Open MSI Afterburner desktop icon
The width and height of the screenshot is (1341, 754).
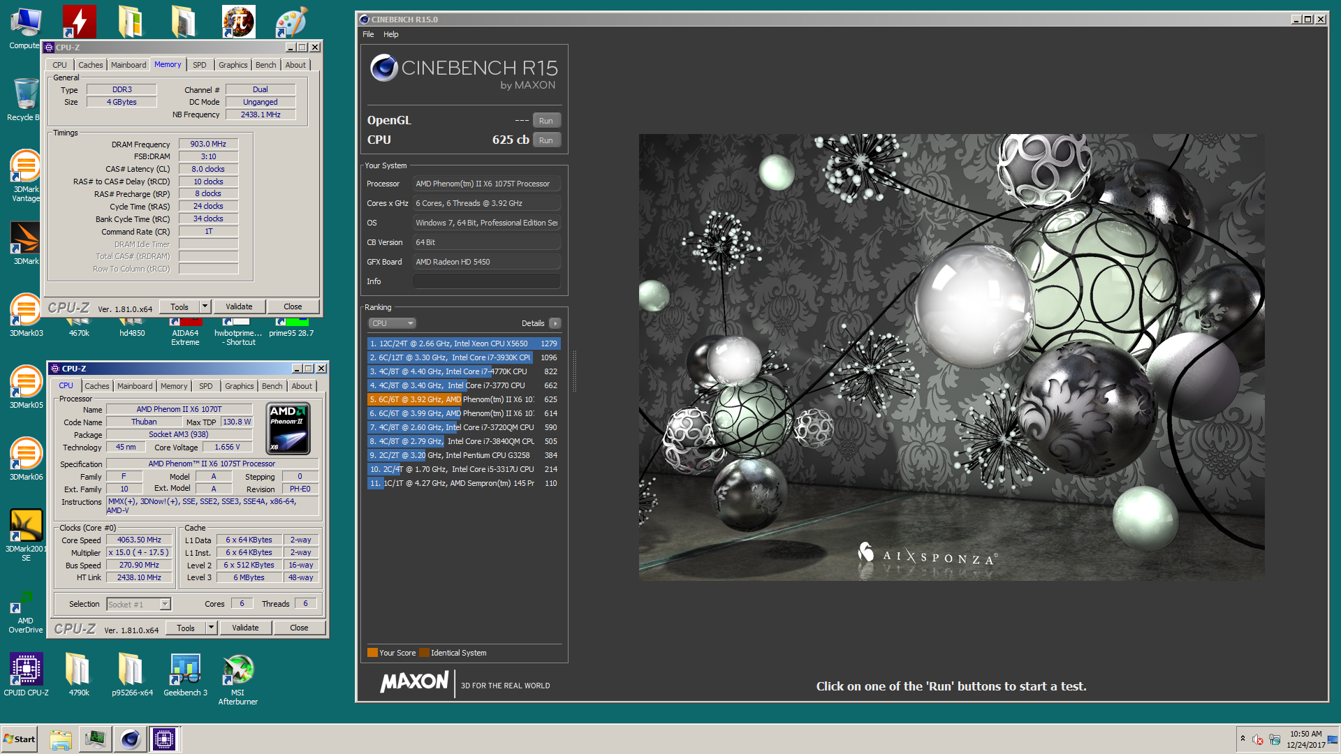[238, 679]
